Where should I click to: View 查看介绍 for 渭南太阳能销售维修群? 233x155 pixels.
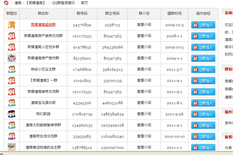pos(144,125)
